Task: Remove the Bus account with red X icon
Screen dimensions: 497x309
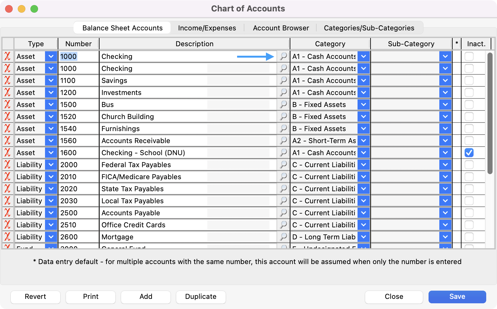Action: point(7,104)
